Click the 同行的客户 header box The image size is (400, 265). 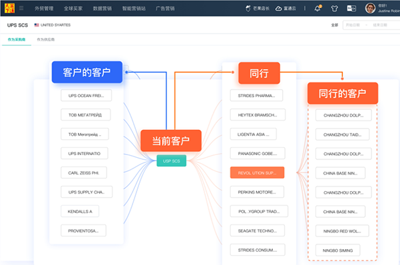click(343, 93)
